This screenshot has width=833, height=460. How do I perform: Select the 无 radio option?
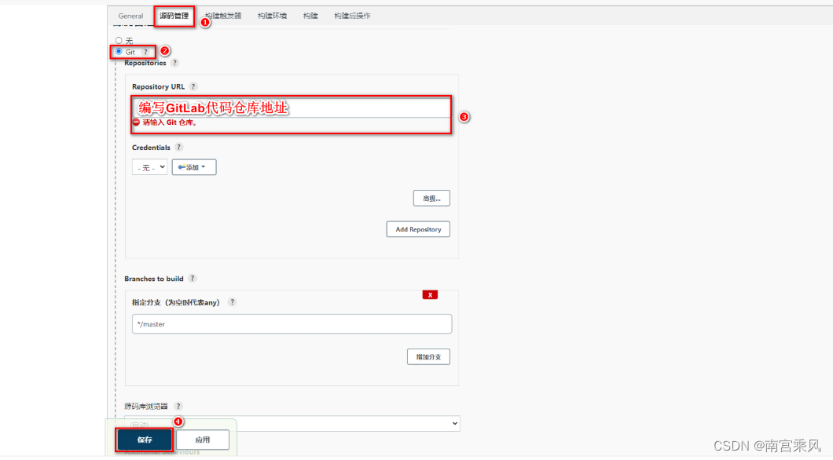tap(119, 40)
